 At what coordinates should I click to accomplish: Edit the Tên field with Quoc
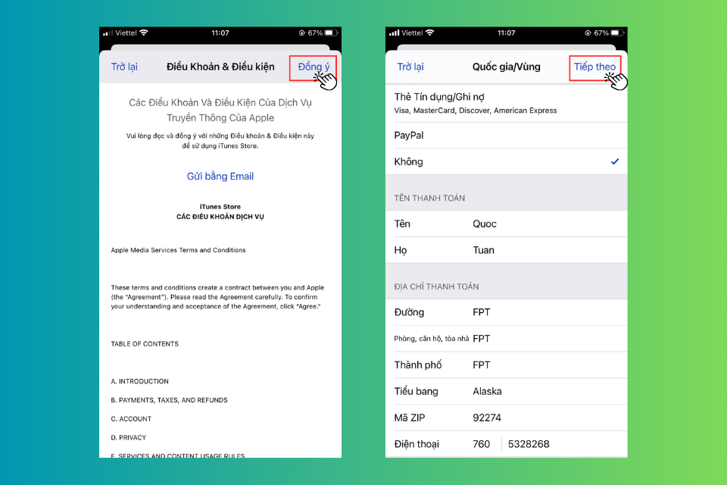(507, 224)
